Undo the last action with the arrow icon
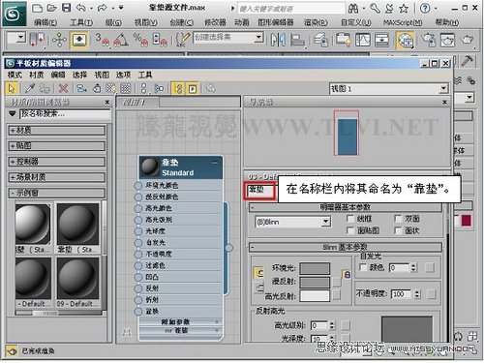 [81, 8]
